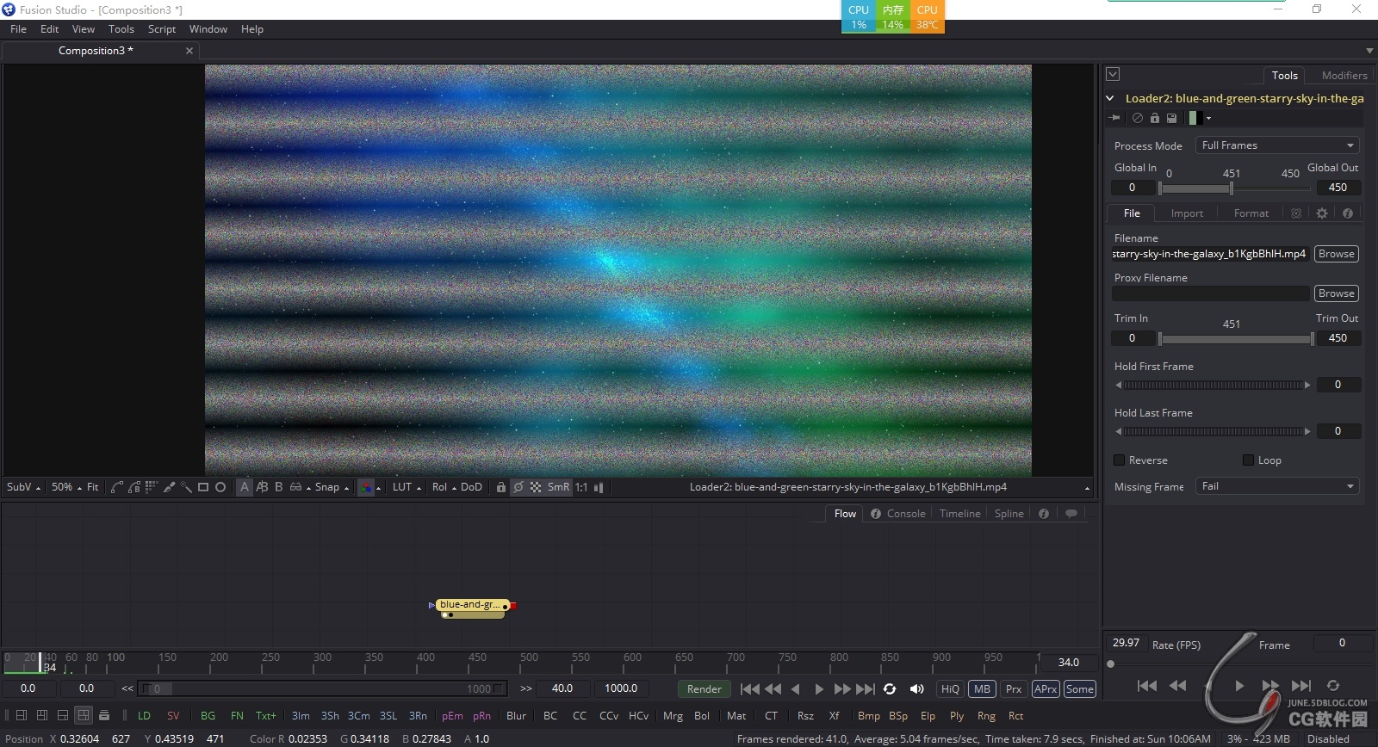Click Fit to fit image in viewer
The image size is (1378, 747).
pyautogui.click(x=93, y=487)
